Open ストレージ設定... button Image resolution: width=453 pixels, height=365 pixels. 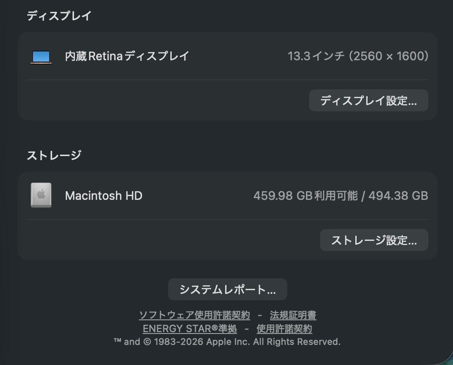[374, 240]
